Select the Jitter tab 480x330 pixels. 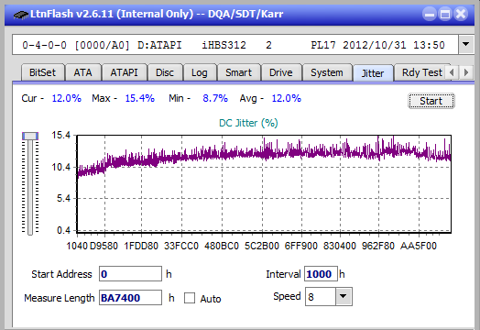click(373, 73)
